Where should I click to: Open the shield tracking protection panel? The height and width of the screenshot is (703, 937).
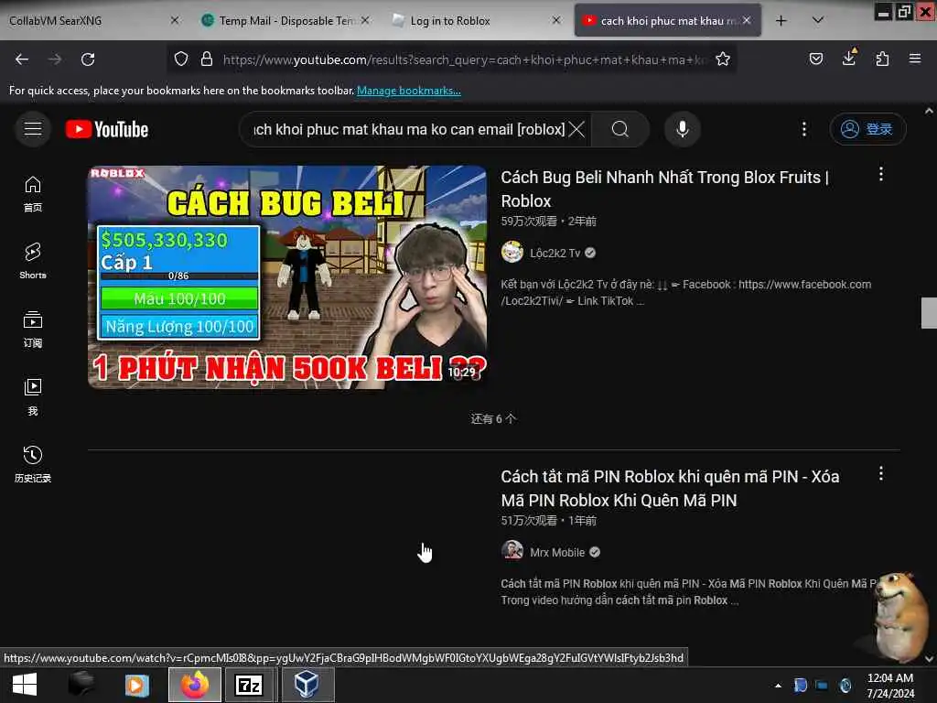[x=181, y=59]
